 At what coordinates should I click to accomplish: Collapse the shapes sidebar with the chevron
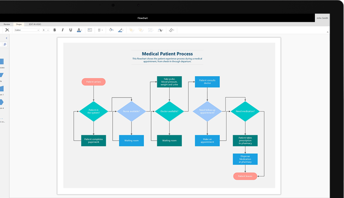pos(6,38)
